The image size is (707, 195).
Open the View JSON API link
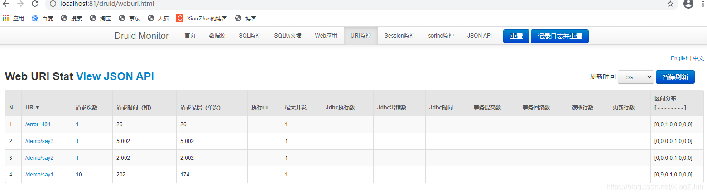(x=115, y=76)
